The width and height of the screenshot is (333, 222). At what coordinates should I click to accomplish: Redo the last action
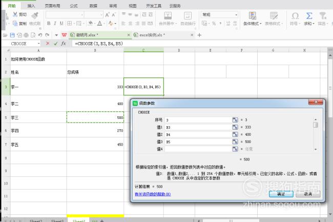pyautogui.click(x=47, y=35)
